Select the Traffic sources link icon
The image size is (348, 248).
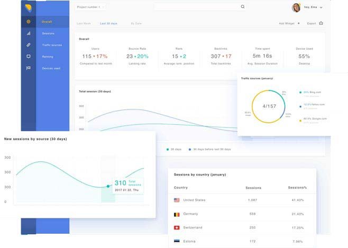tap(28, 45)
